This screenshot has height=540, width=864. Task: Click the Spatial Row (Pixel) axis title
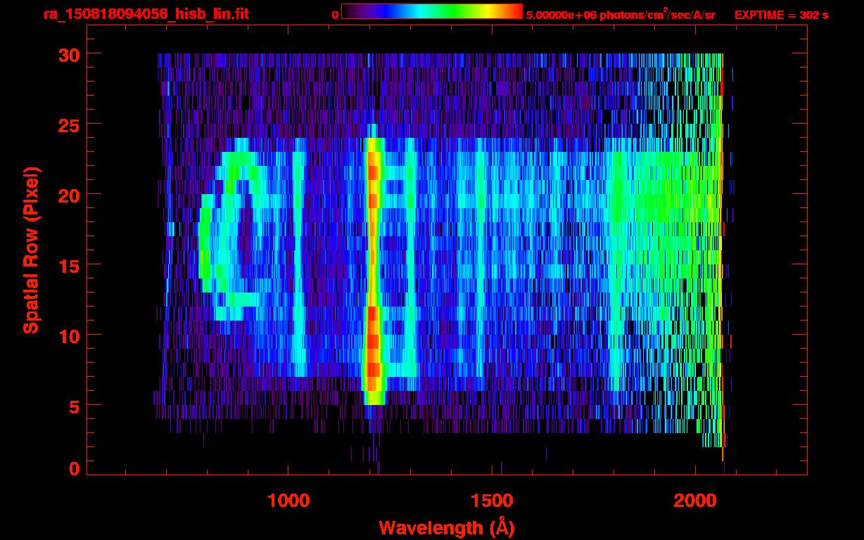pos(30,250)
